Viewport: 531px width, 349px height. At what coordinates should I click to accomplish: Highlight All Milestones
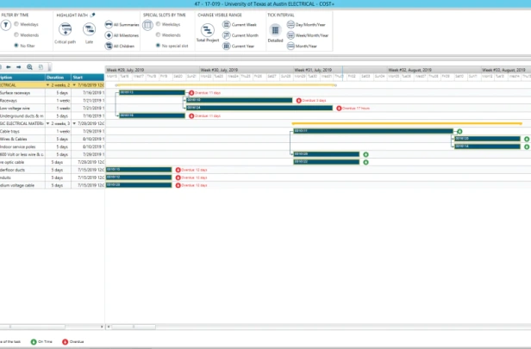tap(122, 35)
